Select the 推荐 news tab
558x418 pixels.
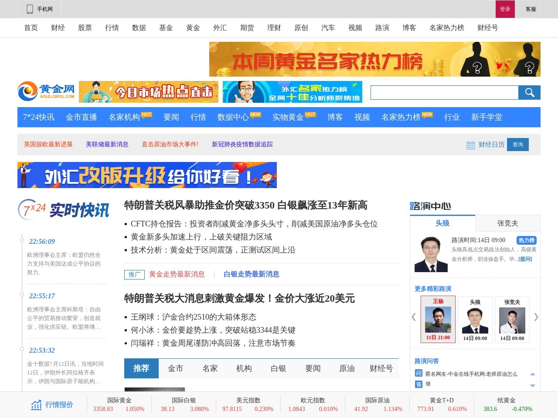pyautogui.click(x=141, y=368)
